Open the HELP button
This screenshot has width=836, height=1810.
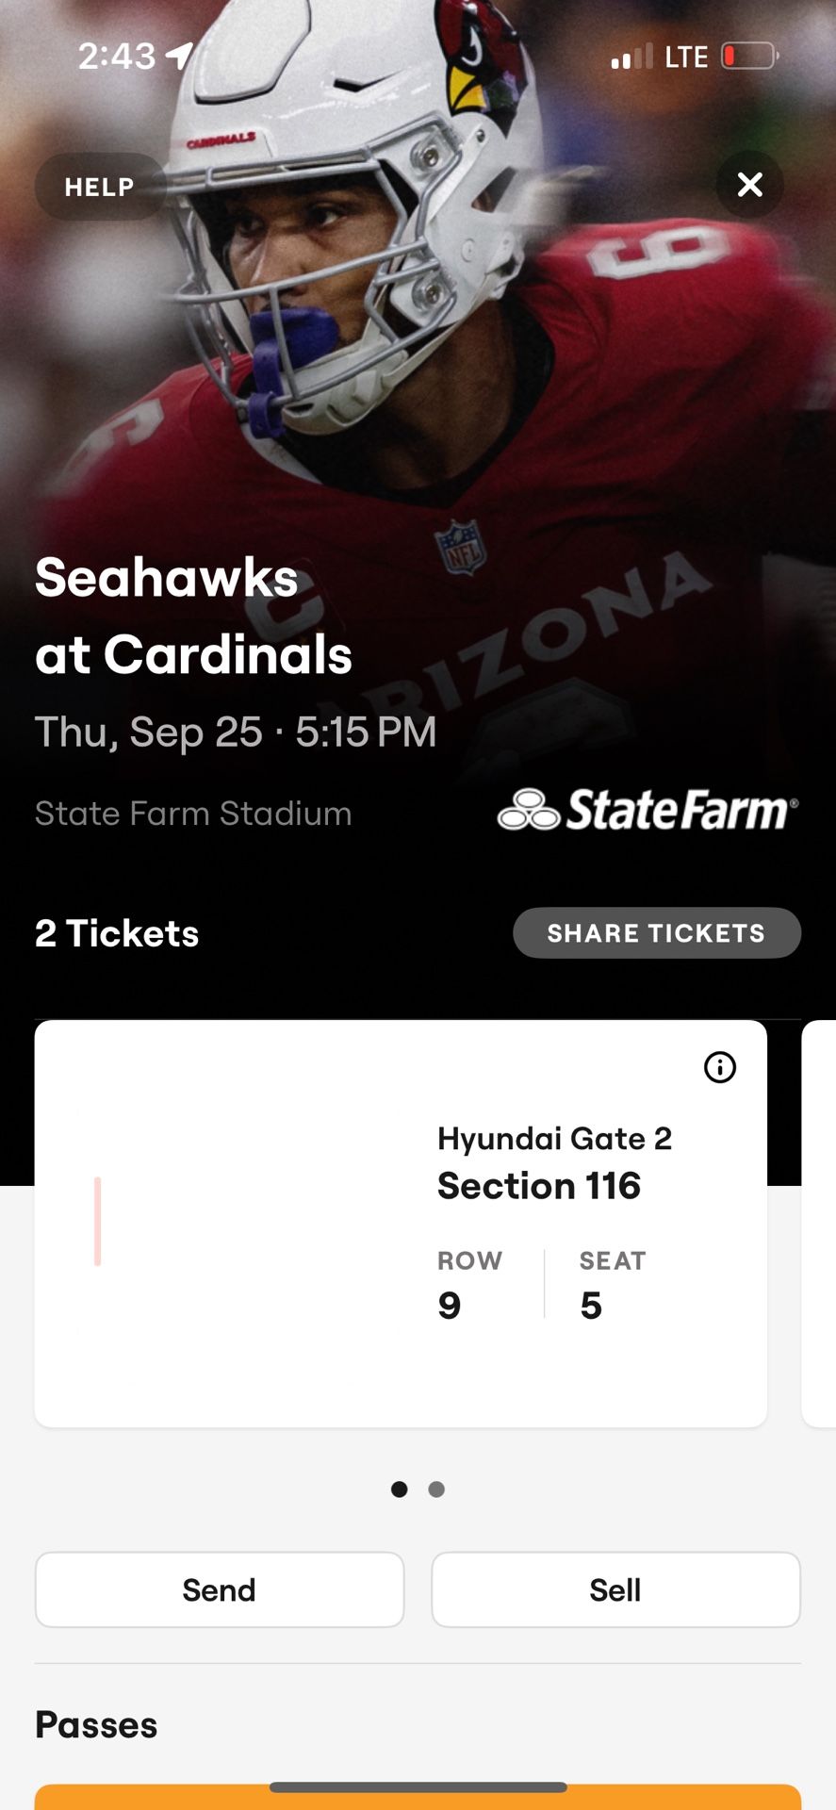point(100,187)
